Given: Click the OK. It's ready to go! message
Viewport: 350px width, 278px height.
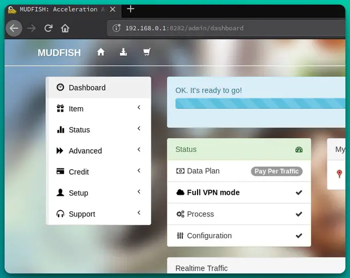Looking at the screenshot, I should pyautogui.click(x=208, y=91).
